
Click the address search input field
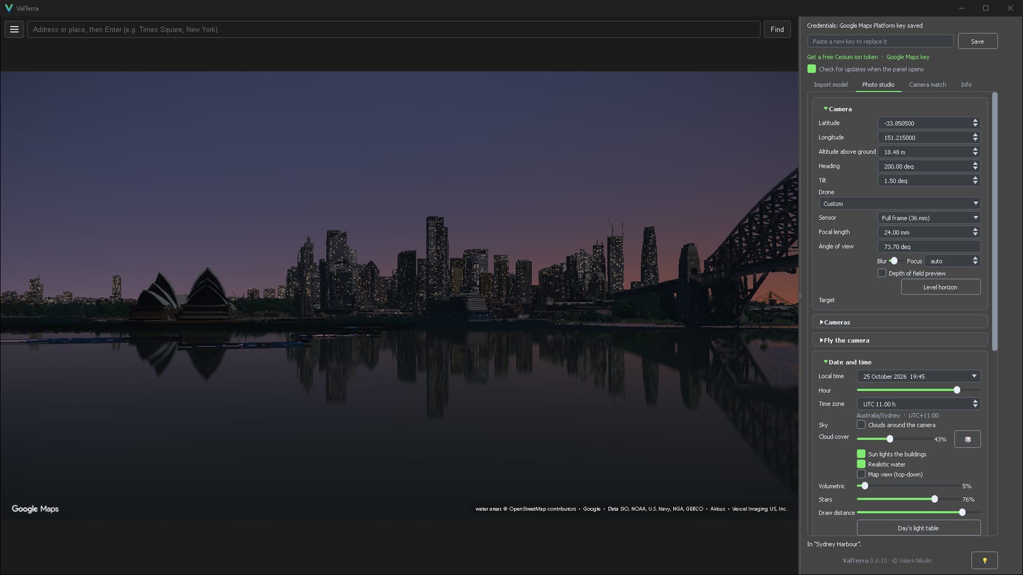tap(393, 29)
